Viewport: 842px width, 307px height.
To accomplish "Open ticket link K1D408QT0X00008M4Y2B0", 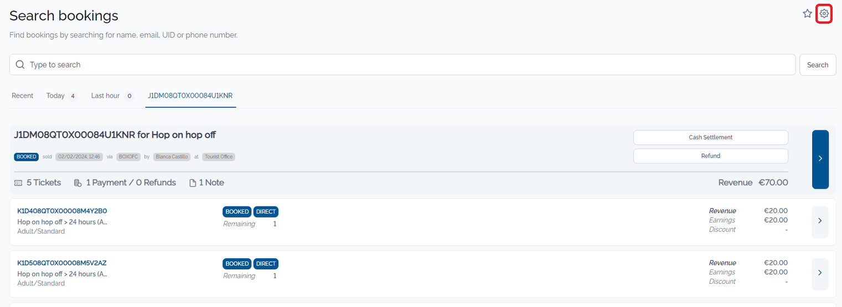I will (x=62, y=211).
